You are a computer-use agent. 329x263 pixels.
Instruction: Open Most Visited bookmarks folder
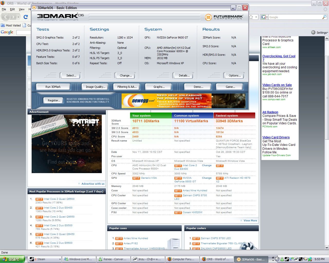tap(11, 25)
